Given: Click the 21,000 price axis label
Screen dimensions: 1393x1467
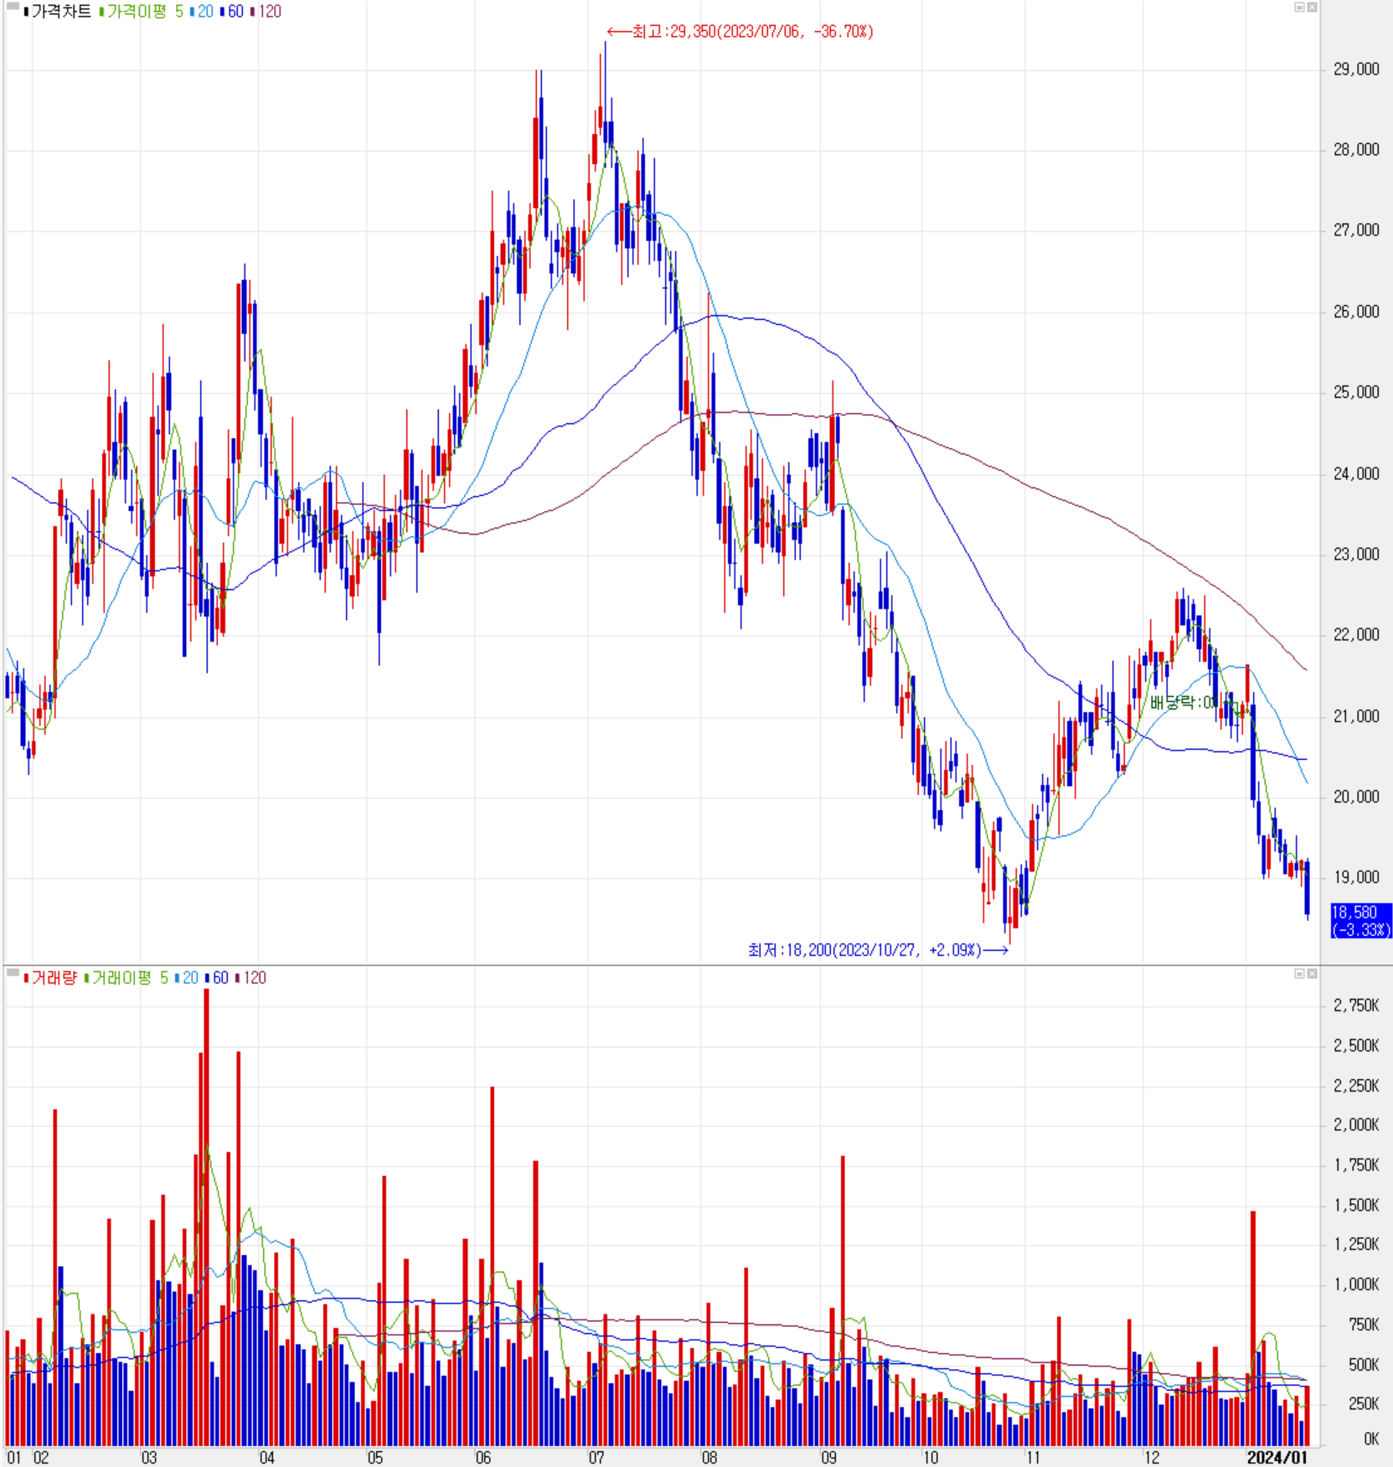Looking at the screenshot, I should 1356,716.
